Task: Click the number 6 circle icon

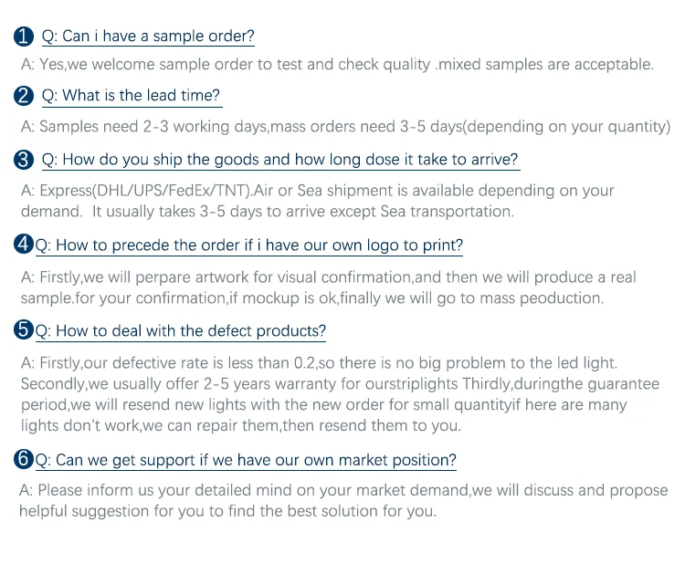Action: click(x=24, y=460)
